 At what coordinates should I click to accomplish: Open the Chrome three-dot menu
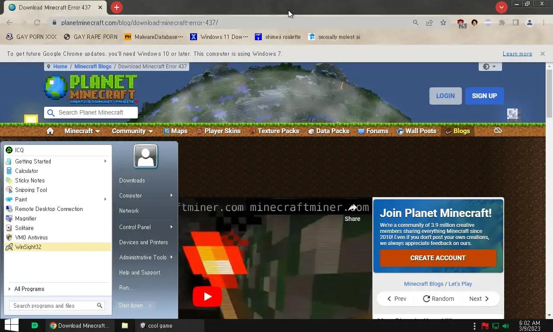[543, 22]
